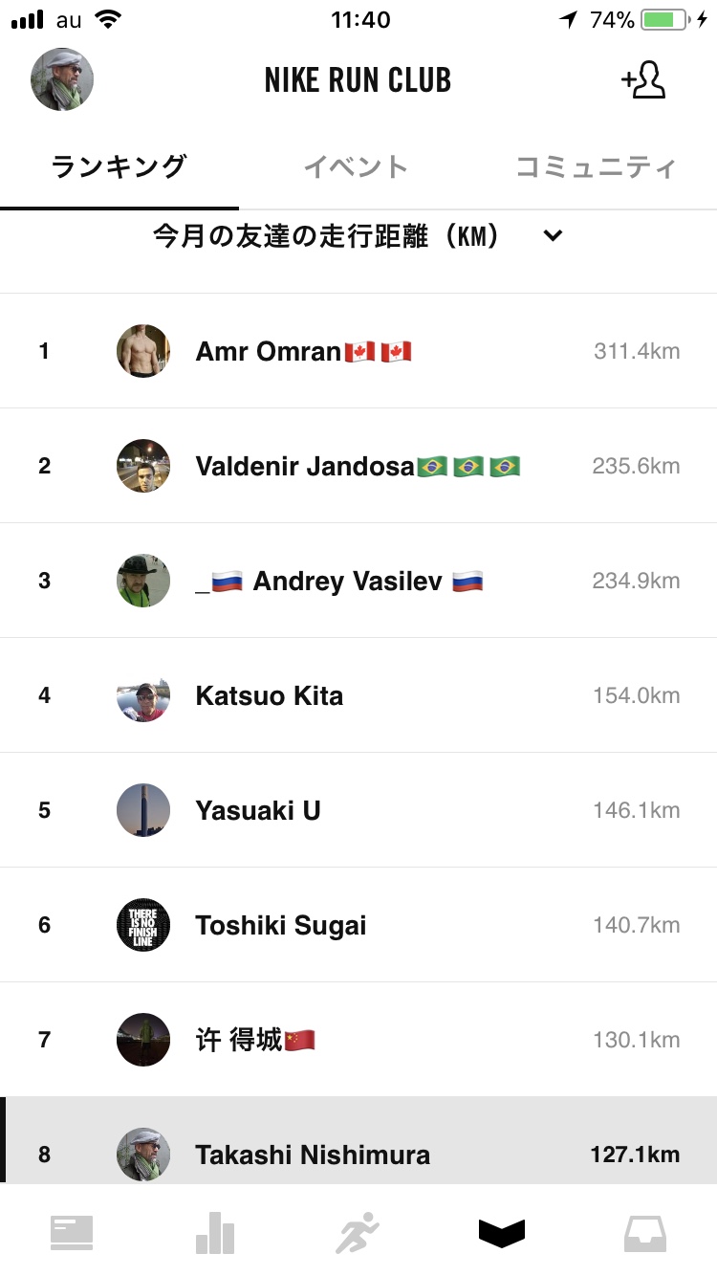Switch to the イベント tab
The width and height of the screenshot is (717, 1276).
[357, 167]
